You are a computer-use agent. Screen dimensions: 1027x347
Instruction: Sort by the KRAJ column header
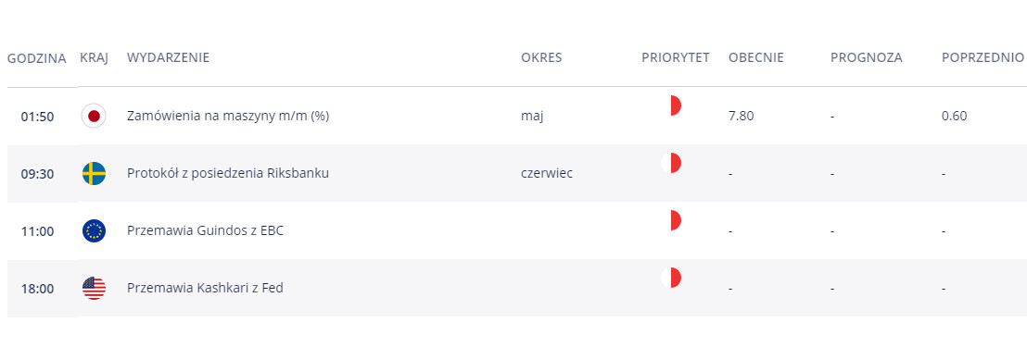coord(95,57)
